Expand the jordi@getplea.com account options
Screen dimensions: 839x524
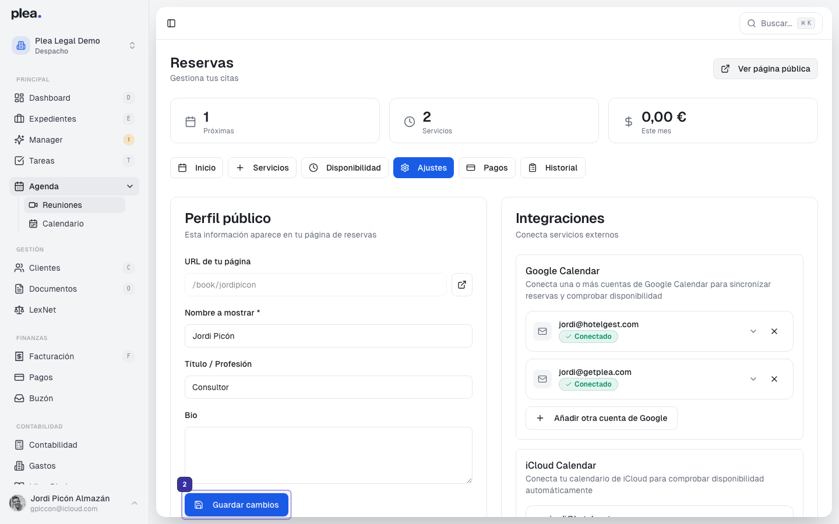point(753,378)
